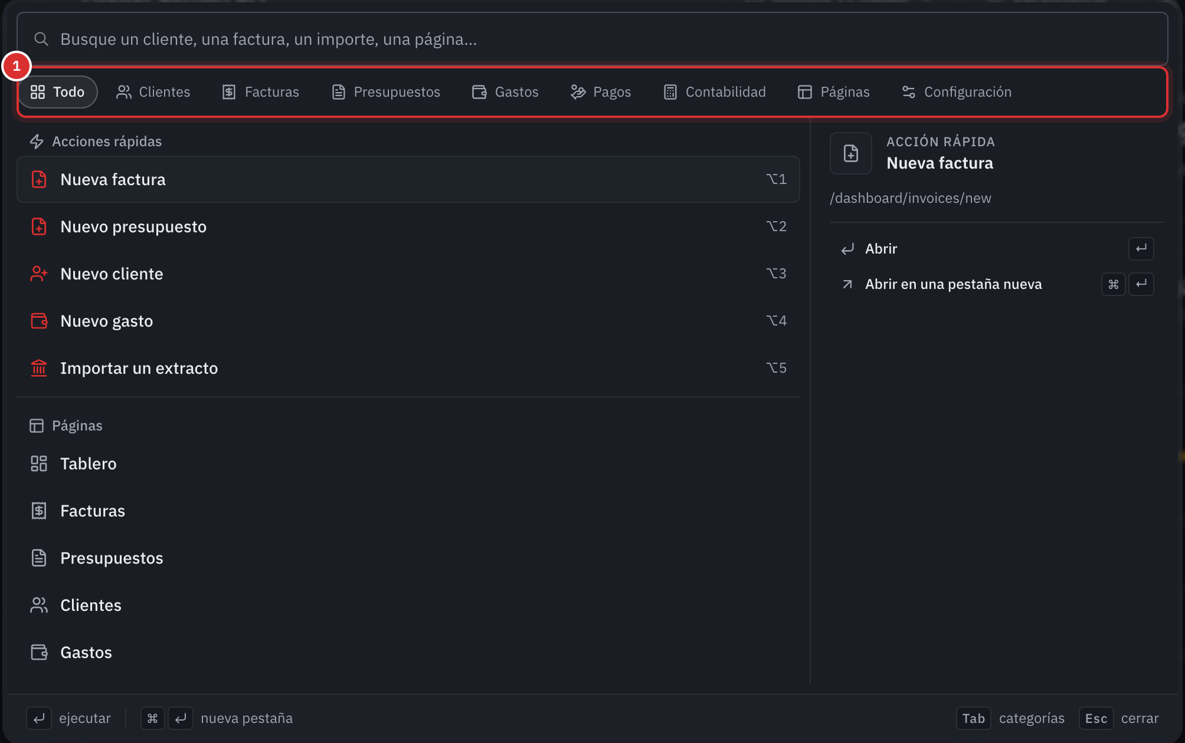This screenshot has height=743, width=1185.
Task: Click the Nuevo presupuesto document icon
Action: click(x=39, y=226)
